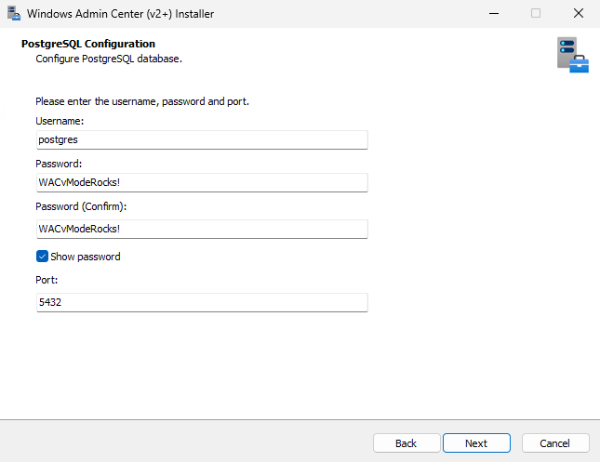Click the server toolbox icon in the header
The width and height of the screenshot is (600, 462).
click(x=571, y=55)
